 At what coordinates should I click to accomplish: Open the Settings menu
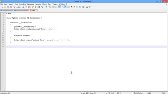(38, 4)
